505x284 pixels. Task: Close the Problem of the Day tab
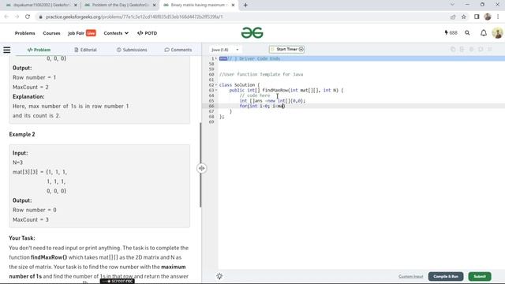[x=154, y=6]
